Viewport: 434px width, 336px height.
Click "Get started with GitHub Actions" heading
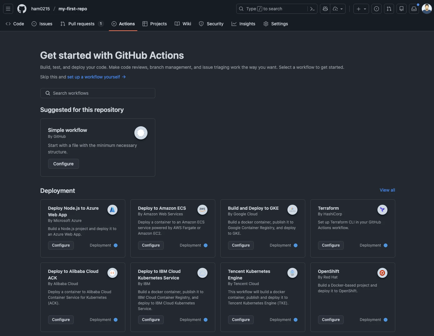112,55
